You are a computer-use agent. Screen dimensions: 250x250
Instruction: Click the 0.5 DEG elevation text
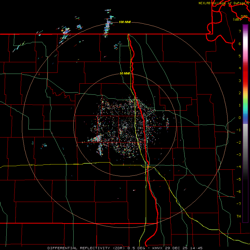tap(136, 248)
